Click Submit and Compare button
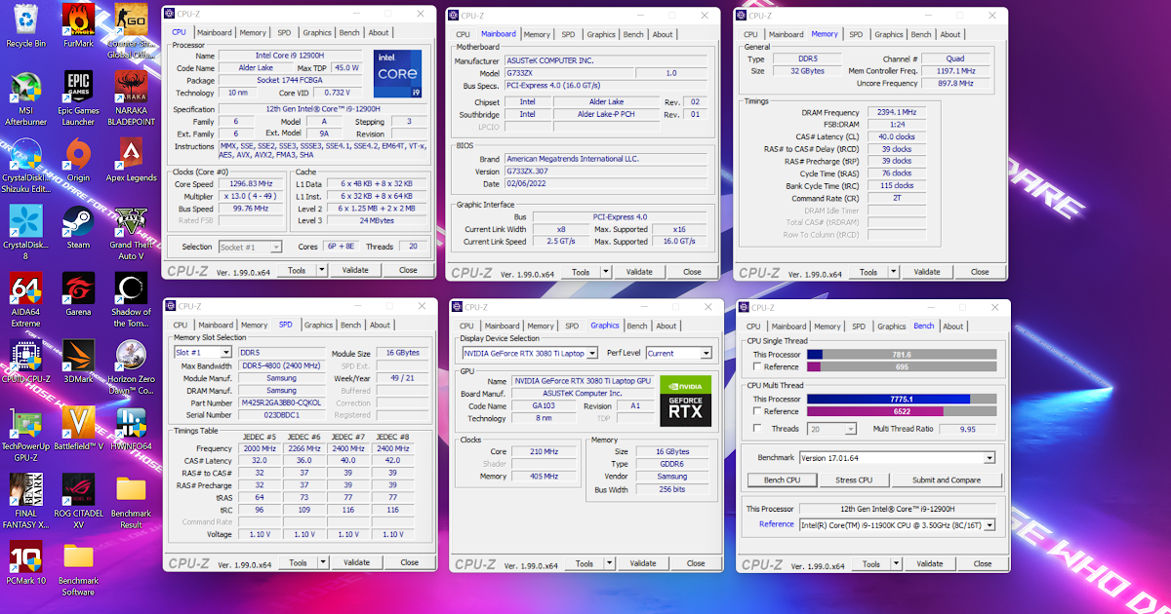 (x=947, y=480)
